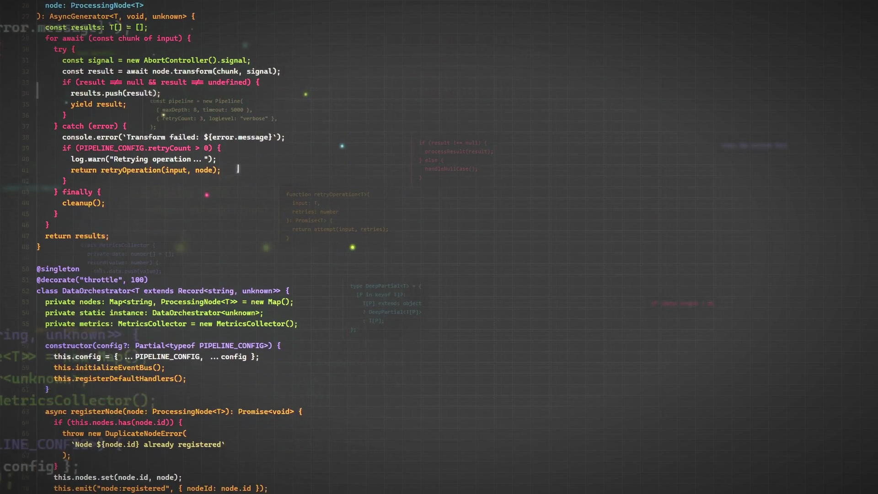Click the 'if (result !== null' condition line
Viewport: 878px width, 494px height.
161,82
